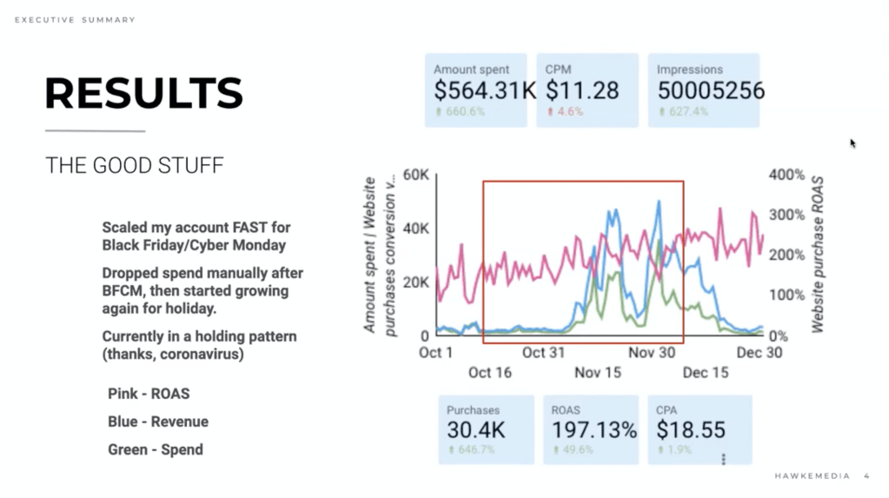This screenshot has width=889, height=498.
Task: Click the Blue - Revenue legend text
Action: click(x=158, y=422)
